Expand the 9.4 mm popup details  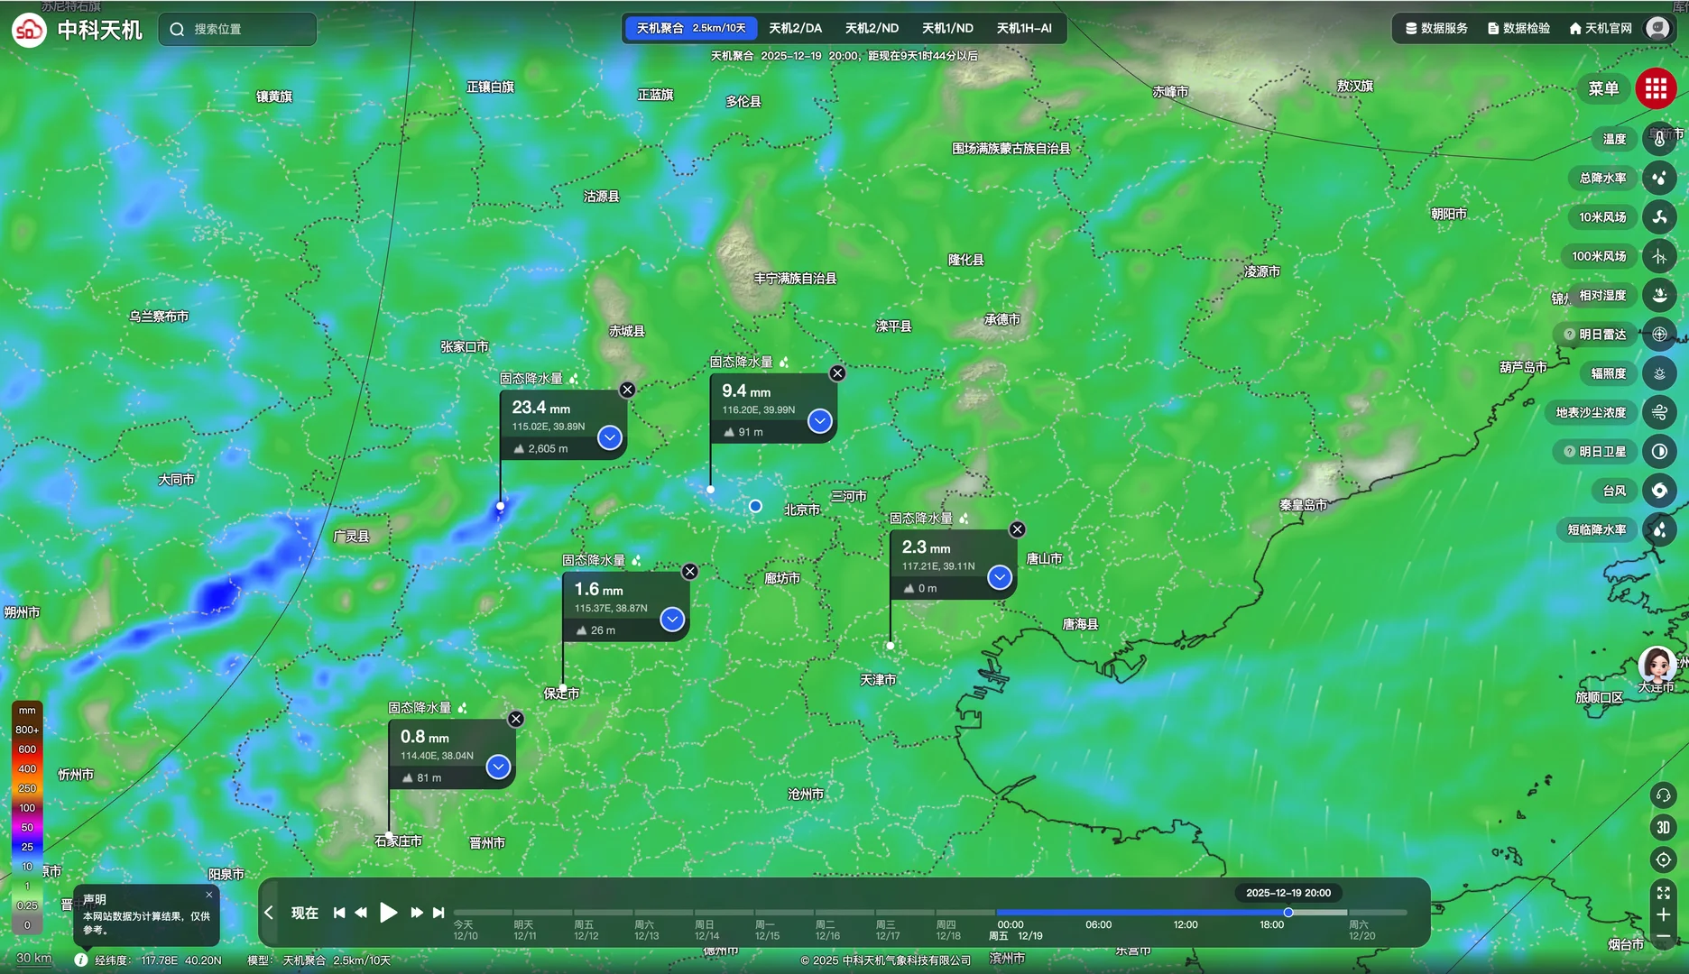(x=819, y=420)
